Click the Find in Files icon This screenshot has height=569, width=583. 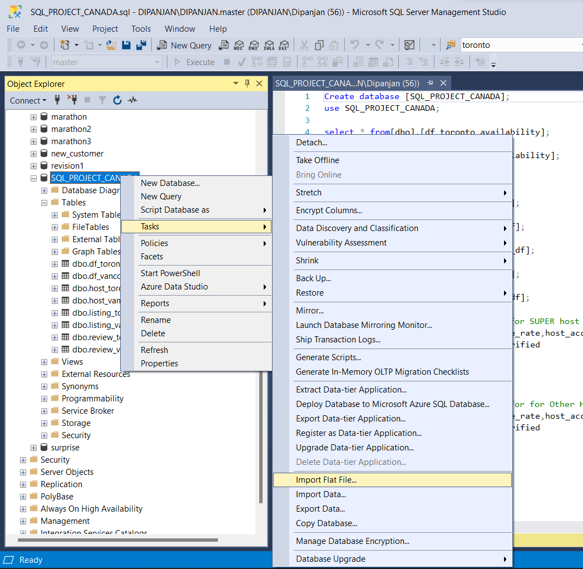click(x=451, y=46)
